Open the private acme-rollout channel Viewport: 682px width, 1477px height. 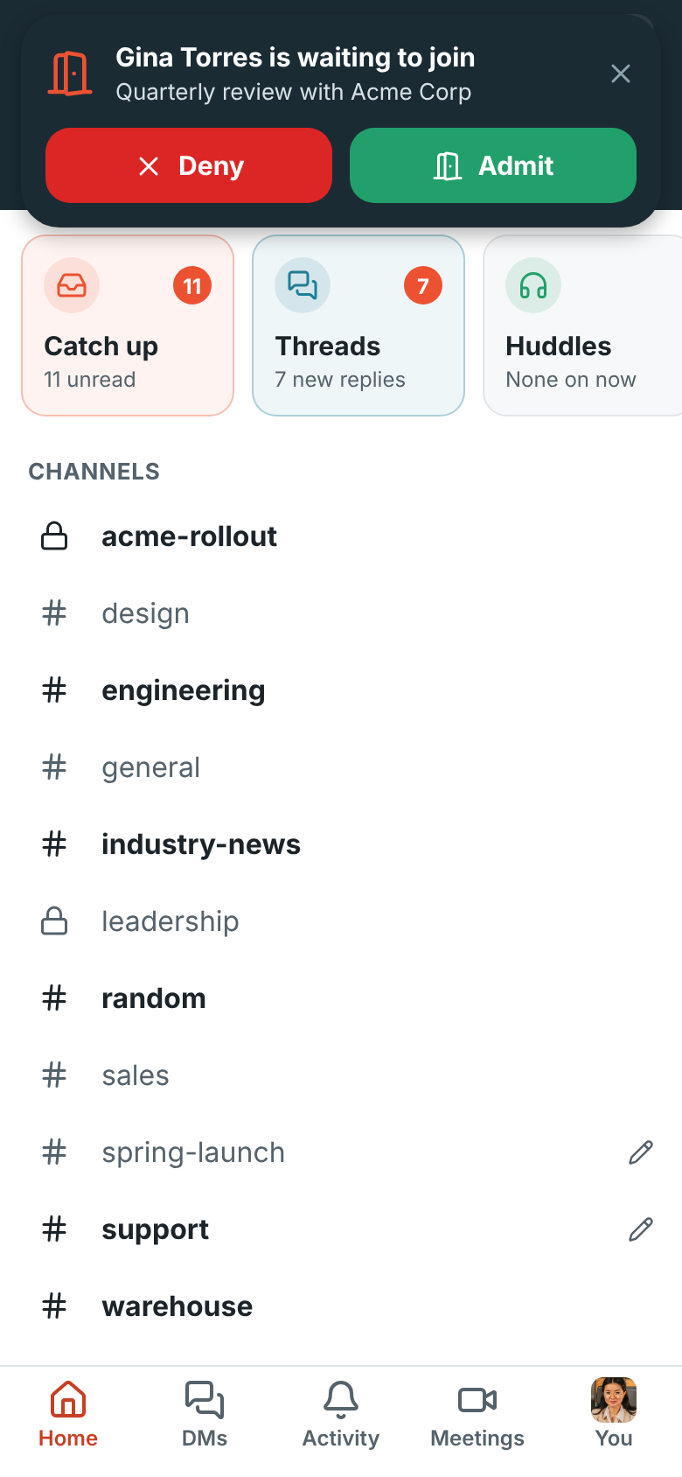[x=341, y=536]
